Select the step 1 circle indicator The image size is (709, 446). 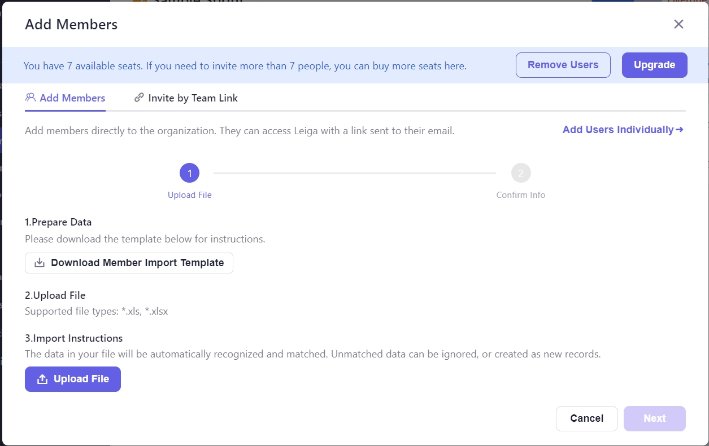click(x=189, y=173)
